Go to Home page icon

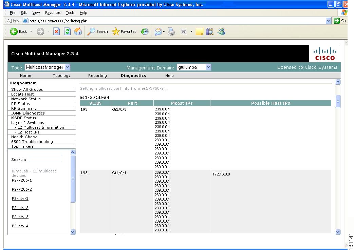[x=78, y=32]
